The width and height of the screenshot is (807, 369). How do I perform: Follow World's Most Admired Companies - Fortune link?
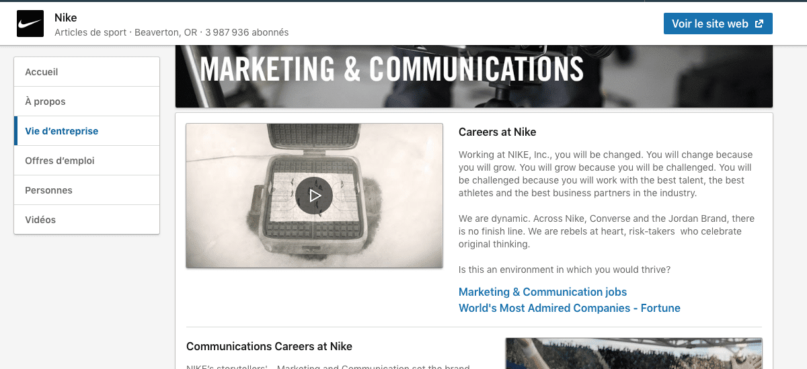(x=570, y=308)
